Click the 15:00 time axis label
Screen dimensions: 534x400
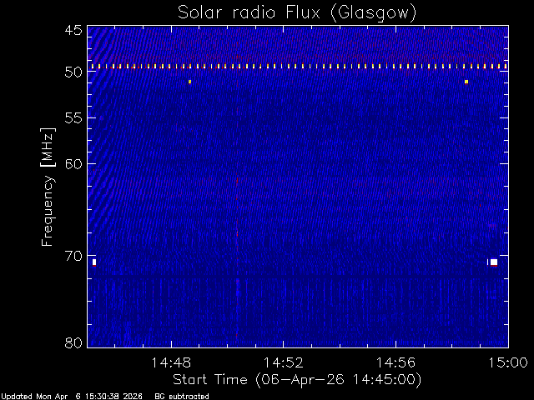tap(508, 362)
